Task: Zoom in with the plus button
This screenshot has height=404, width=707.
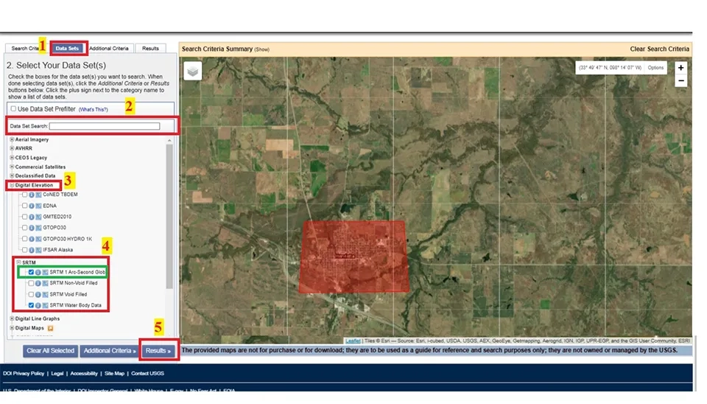Action: tap(680, 68)
